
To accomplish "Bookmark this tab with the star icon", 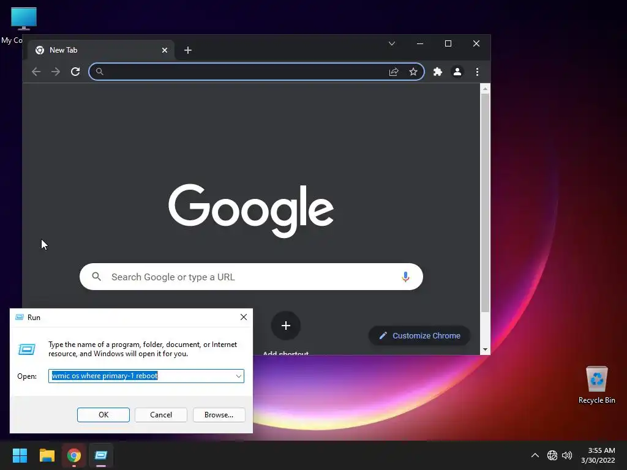I will pyautogui.click(x=413, y=72).
